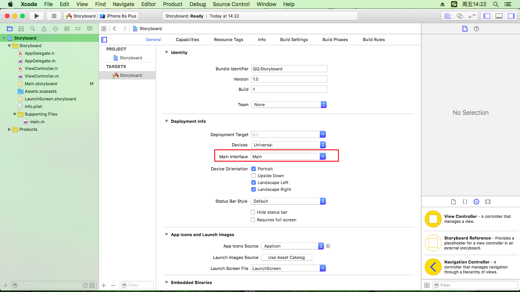
Task: Toggle the debug area visibility
Action: 499,16
